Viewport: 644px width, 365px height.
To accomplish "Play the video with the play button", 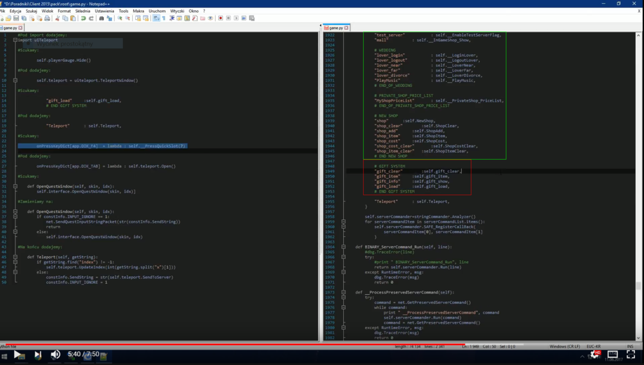I will click(x=17, y=354).
